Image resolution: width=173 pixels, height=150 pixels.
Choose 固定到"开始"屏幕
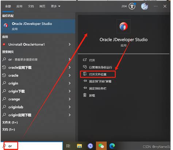click(x=100, y=81)
